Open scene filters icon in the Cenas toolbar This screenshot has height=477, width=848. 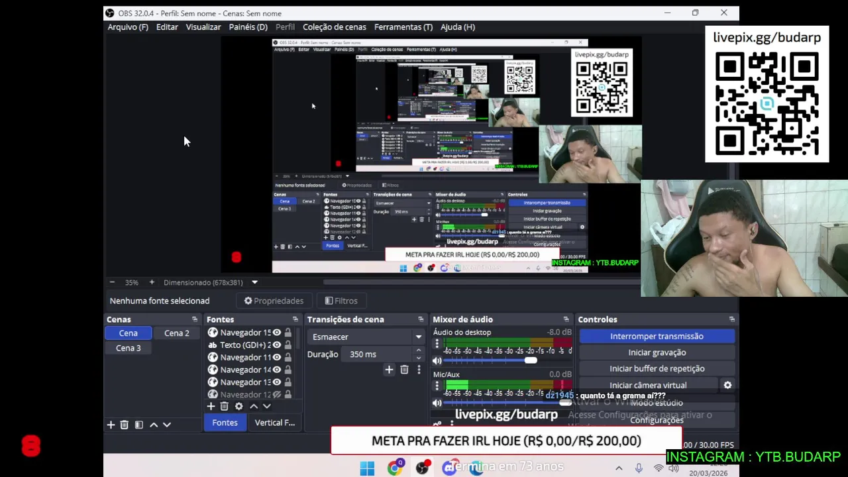pyautogui.click(x=139, y=425)
